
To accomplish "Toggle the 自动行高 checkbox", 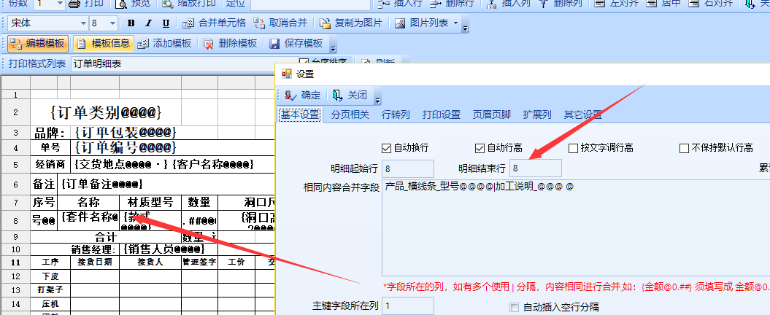I will pos(480,148).
